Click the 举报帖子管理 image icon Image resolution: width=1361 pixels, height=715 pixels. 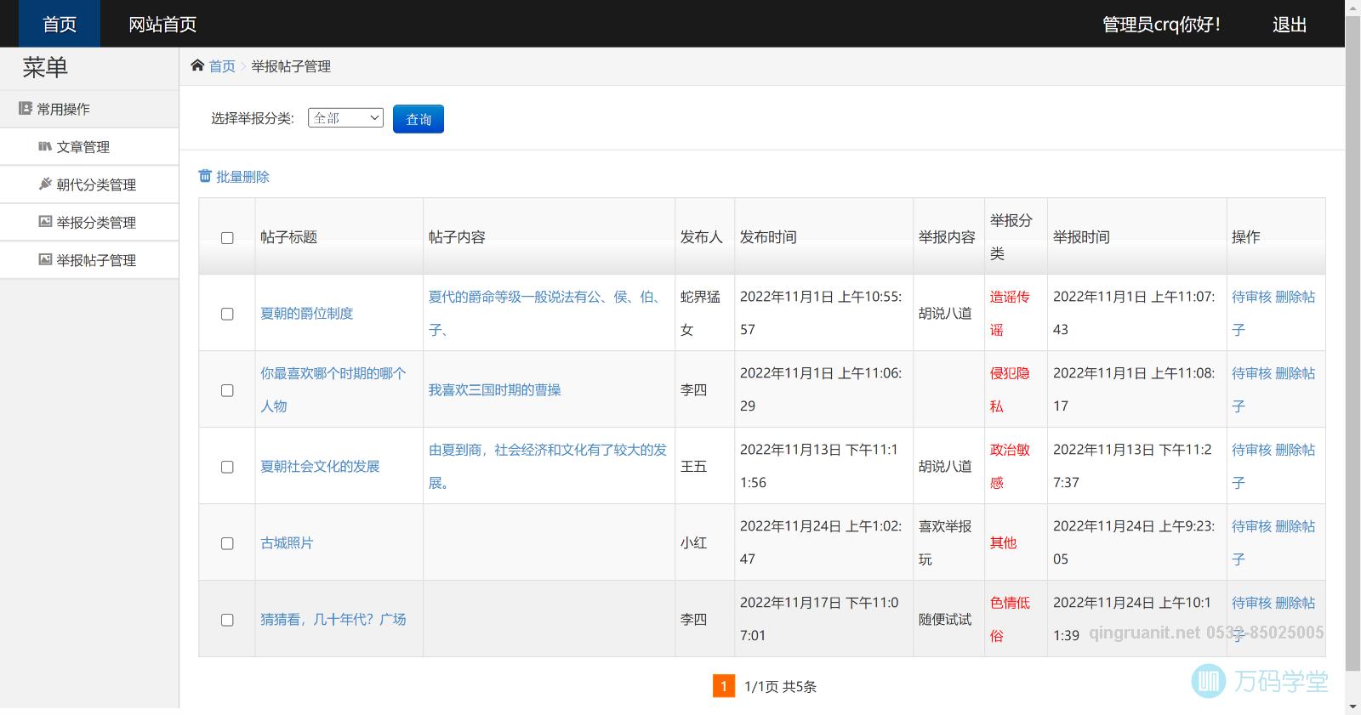(45, 259)
